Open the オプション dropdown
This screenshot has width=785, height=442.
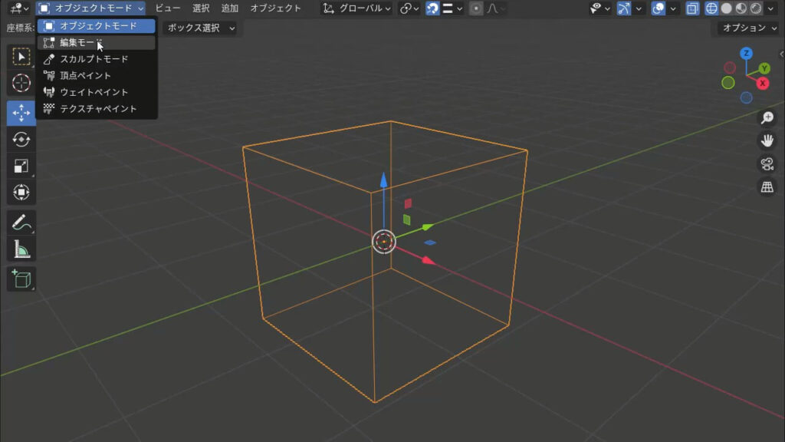[750, 28]
